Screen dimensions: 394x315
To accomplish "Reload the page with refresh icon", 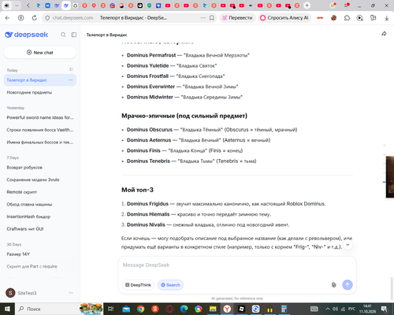I will [35, 18].
